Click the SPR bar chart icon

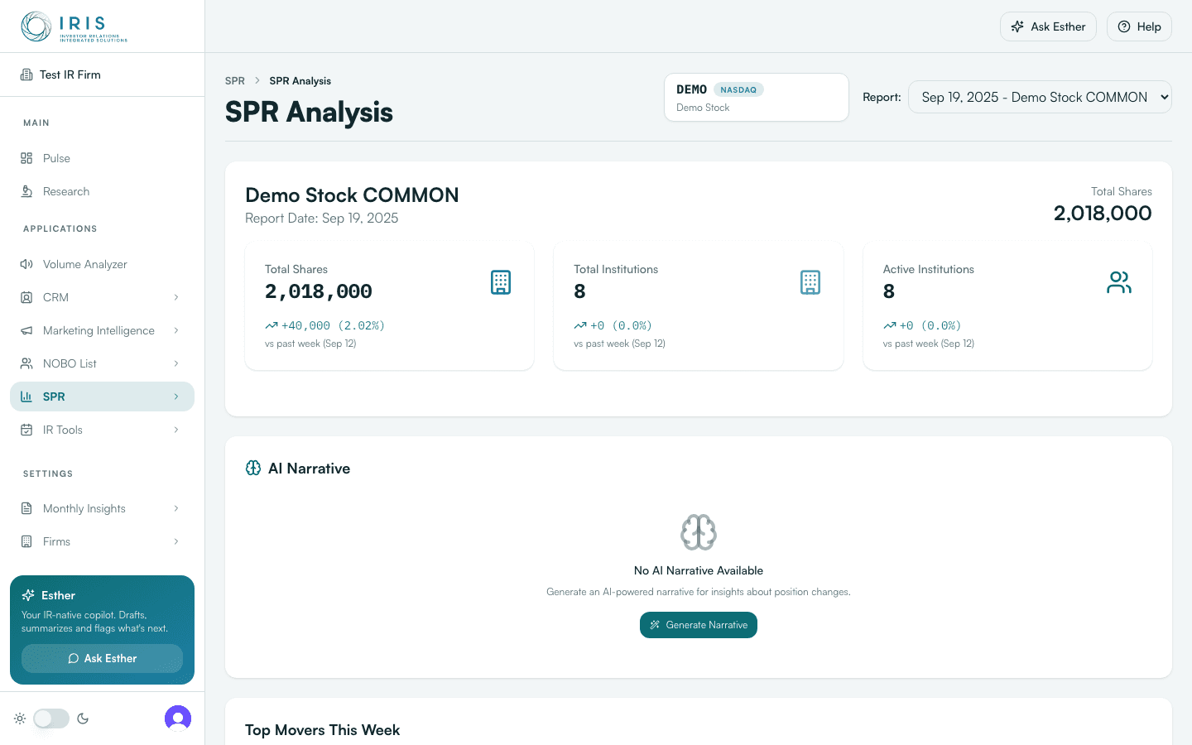point(26,397)
